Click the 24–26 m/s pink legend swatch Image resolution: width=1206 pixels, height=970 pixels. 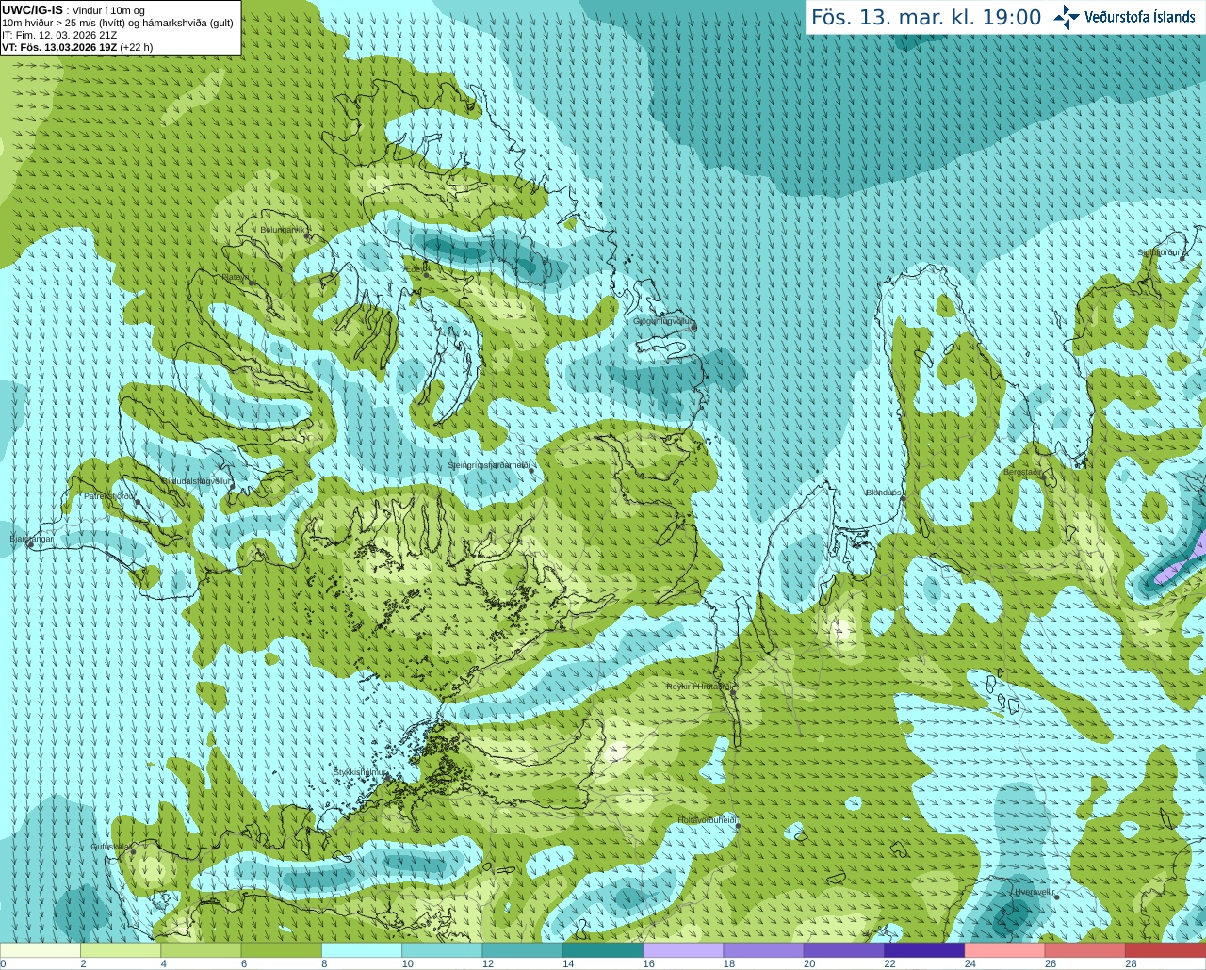pos(1005,950)
